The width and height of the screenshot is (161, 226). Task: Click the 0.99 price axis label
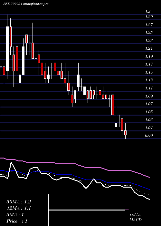(x=149, y=136)
